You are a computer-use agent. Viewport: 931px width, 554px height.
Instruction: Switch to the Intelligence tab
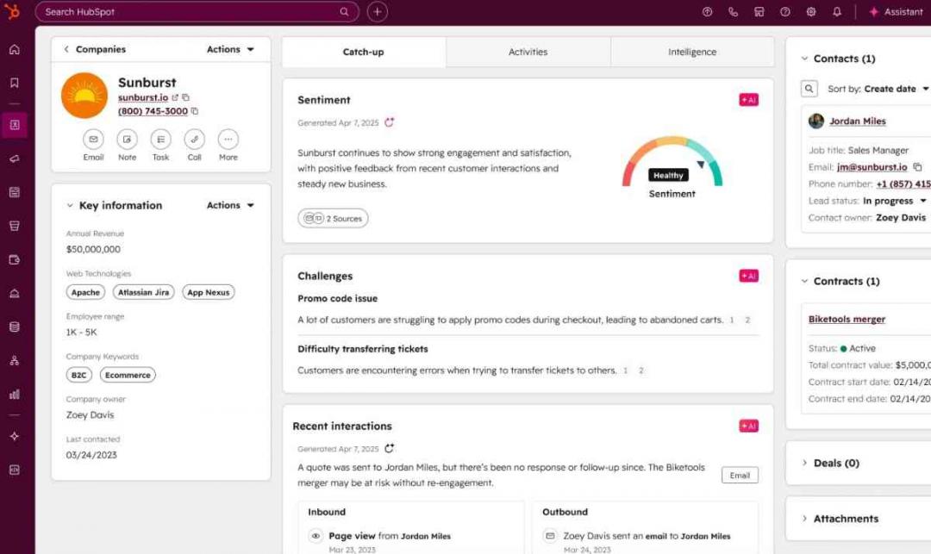pos(692,52)
